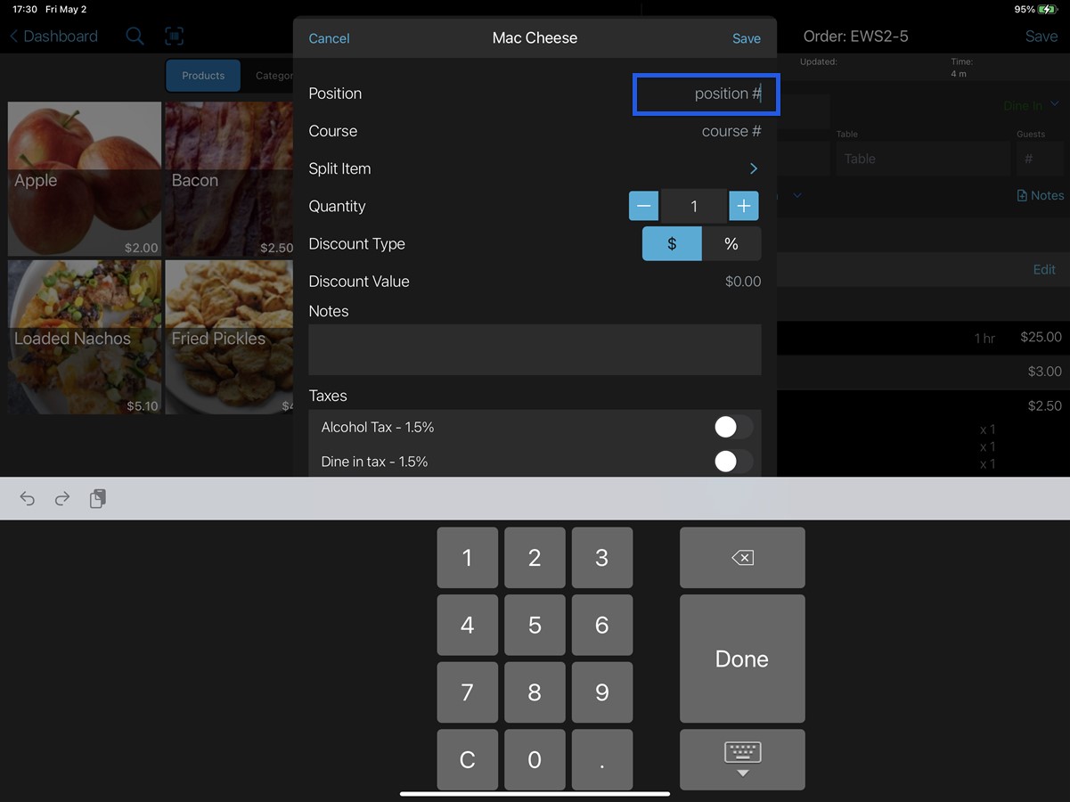Increase quantity with the plus stepper
This screenshot has height=802, width=1070.
tap(744, 206)
